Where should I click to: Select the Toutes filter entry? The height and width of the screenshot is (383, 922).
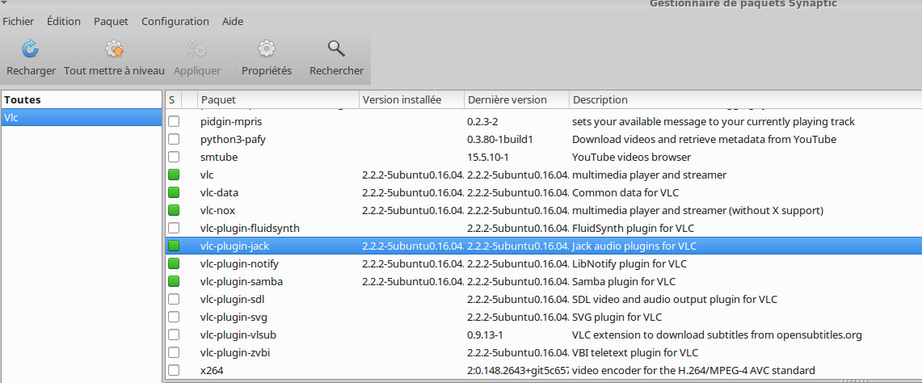tap(81, 99)
